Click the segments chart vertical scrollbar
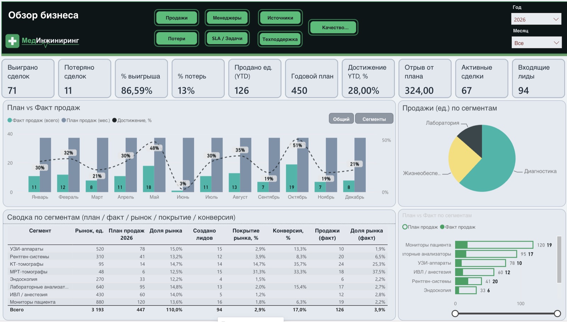This screenshot has width=567, height=322. click(x=559, y=260)
